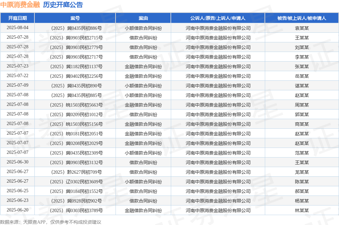
Task: Click the 数据来源 天眼查APP footer note
Action: (x=51, y=222)
